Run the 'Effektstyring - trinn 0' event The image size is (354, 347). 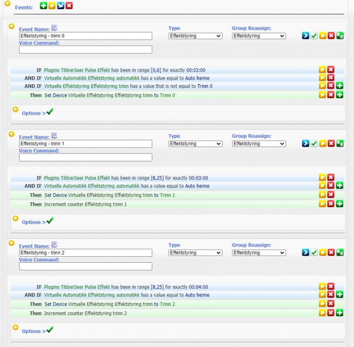323,36
